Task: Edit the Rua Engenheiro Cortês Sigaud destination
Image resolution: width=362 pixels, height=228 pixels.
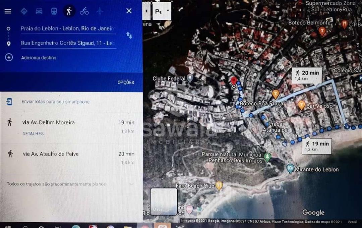Action: [x=68, y=43]
